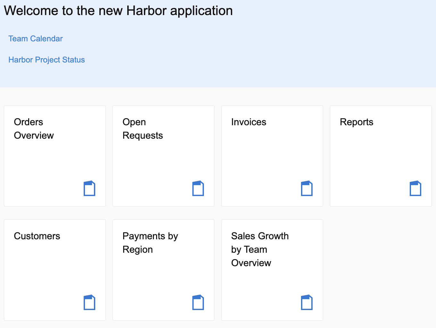Click the document icon on Orders Overview card
This screenshot has width=436, height=328.
point(89,188)
